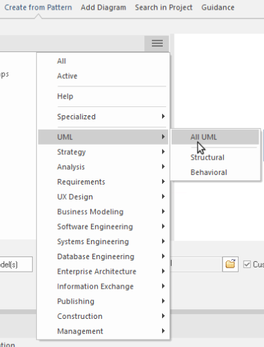Image resolution: width=264 pixels, height=347 pixels.
Task: Open Software Engineering submenu
Action: click(103, 226)
